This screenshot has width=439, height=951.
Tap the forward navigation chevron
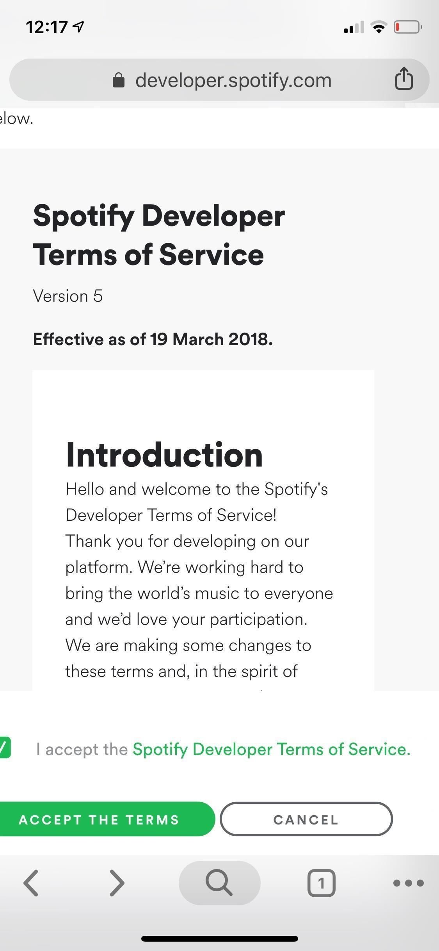(116, 883)
